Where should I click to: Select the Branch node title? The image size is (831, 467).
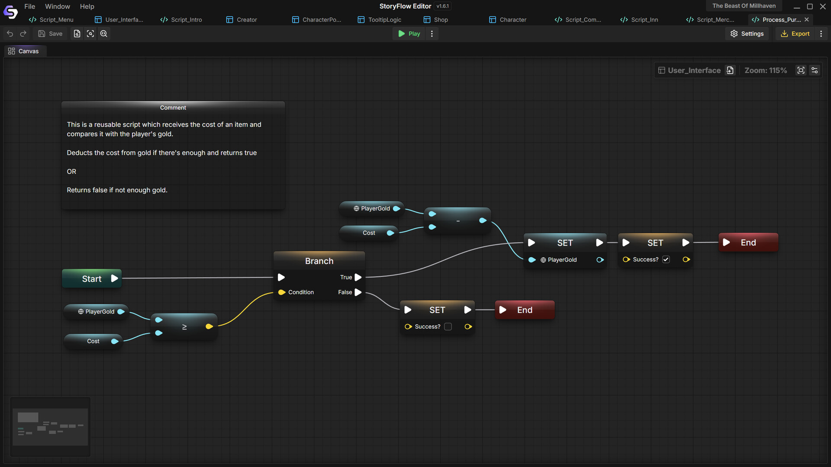point(319,261)
